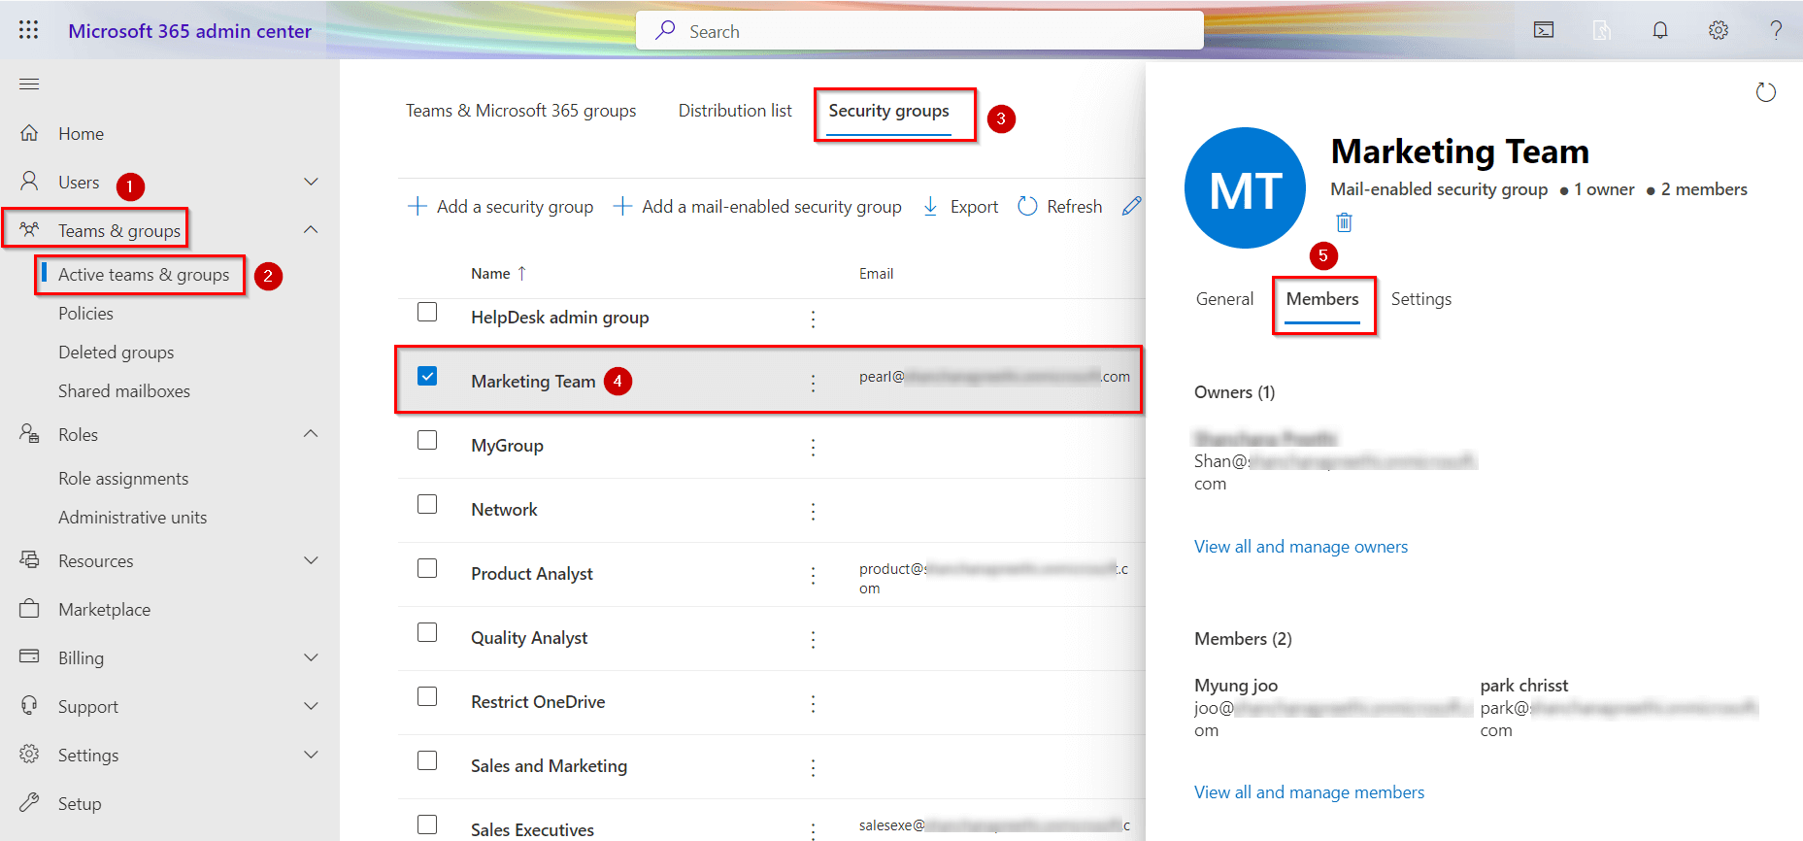This screenshot has height=841, width=1803.
Task: Open the Members tab in details panel
Action: pos(1322,299)
